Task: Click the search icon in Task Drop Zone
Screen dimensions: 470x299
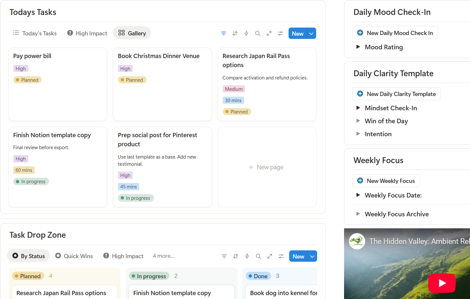Action: click(258, 256)
